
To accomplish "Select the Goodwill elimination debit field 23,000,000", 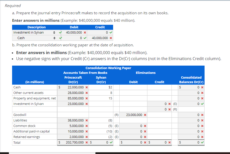I will [x=134, y=115].
